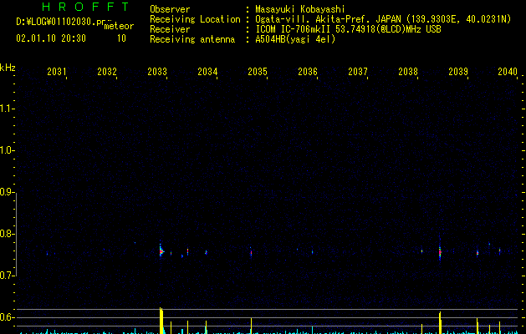Click the meteor count value 10
The height and width of the screenshot is (334, 526).
121,38
